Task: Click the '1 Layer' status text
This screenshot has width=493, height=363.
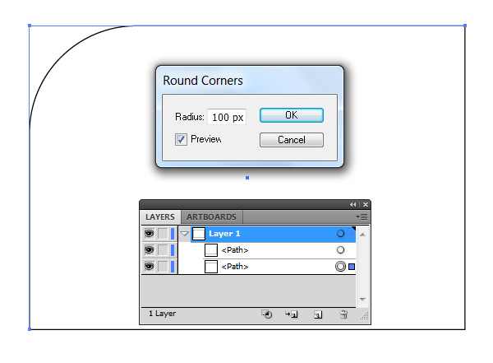Action: click(162, 314)
